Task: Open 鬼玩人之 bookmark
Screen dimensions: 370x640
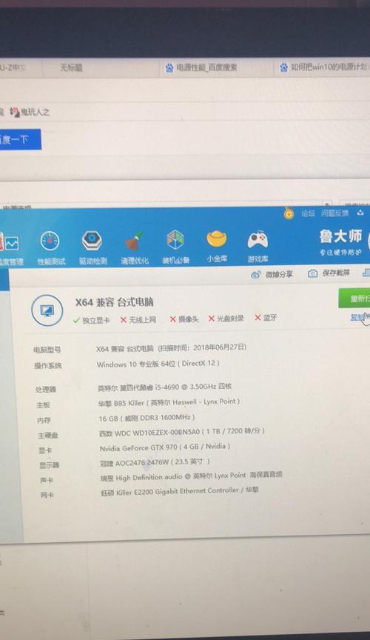Action: coord(35,112)
